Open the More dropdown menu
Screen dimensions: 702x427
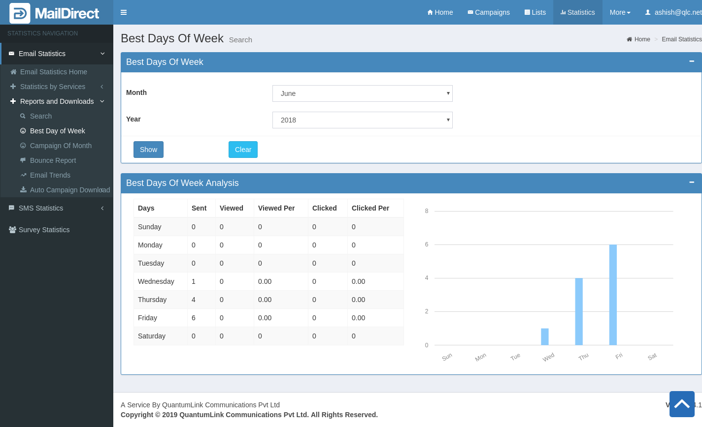click(x=620, y=12)
